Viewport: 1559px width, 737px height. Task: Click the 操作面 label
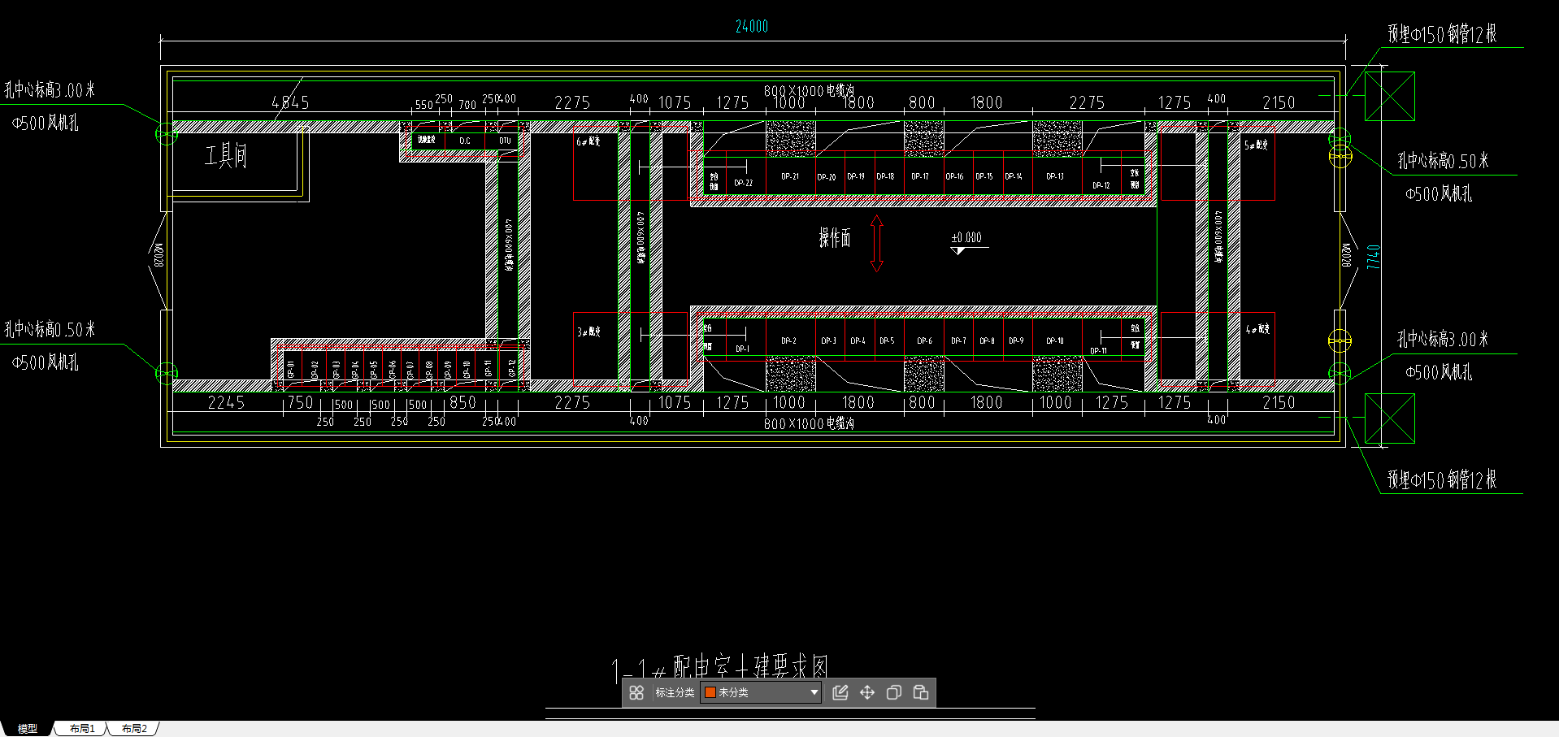pyautogui.click(x=835, y=238)
